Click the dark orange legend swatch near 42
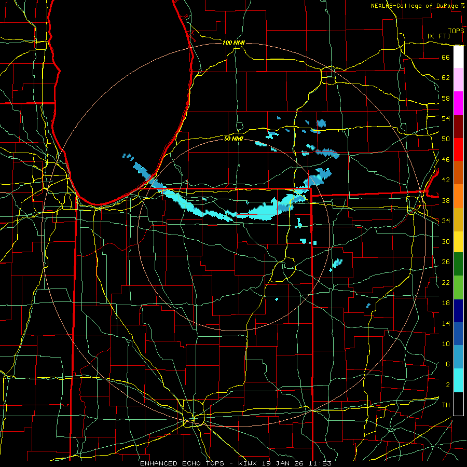Image resolution: width=467 pixels, height=467 pixels. point(458,173)
